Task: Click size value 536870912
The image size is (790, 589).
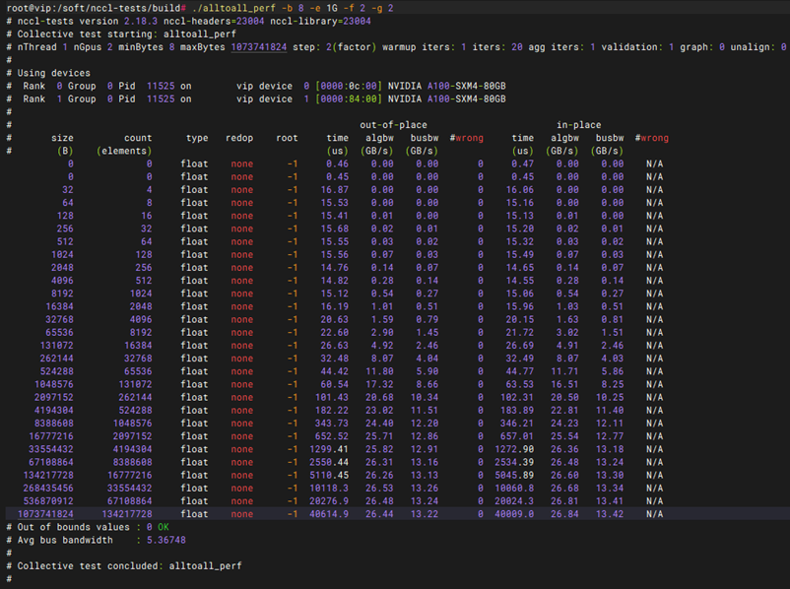Action: [48, 501]
